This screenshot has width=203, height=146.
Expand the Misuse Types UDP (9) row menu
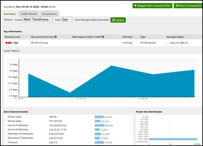pyautogui.click(x=6, y=117)
